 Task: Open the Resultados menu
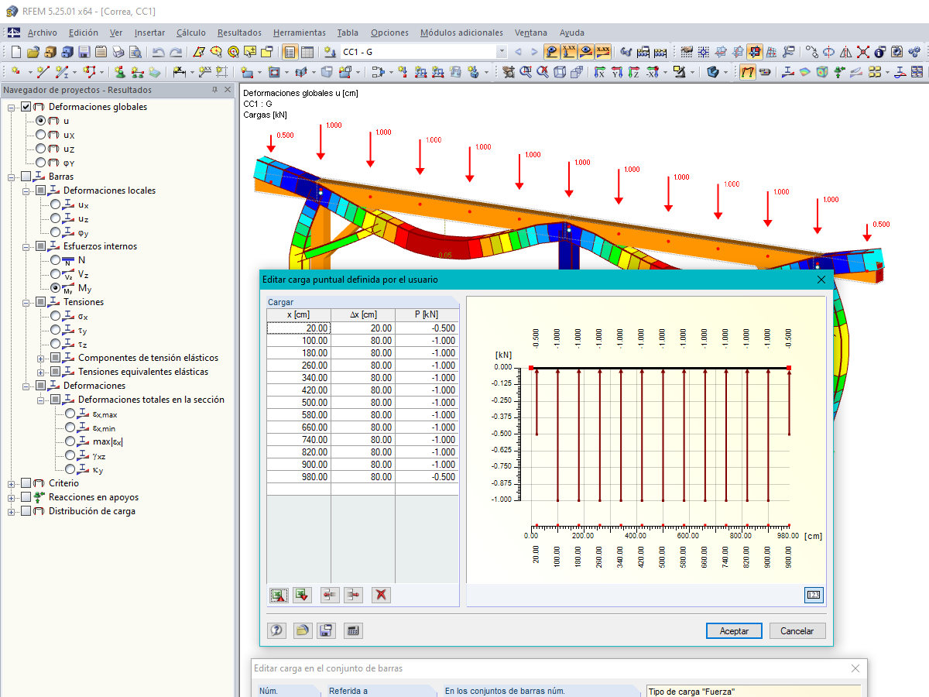[x=239, y=33]
